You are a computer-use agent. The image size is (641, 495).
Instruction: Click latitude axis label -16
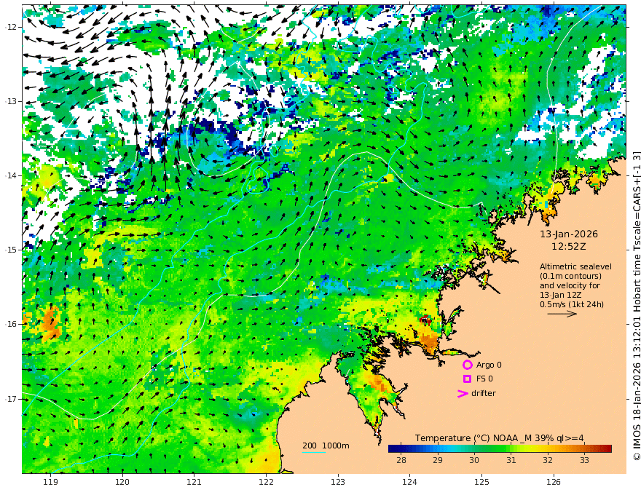click(x=11, y=324)
